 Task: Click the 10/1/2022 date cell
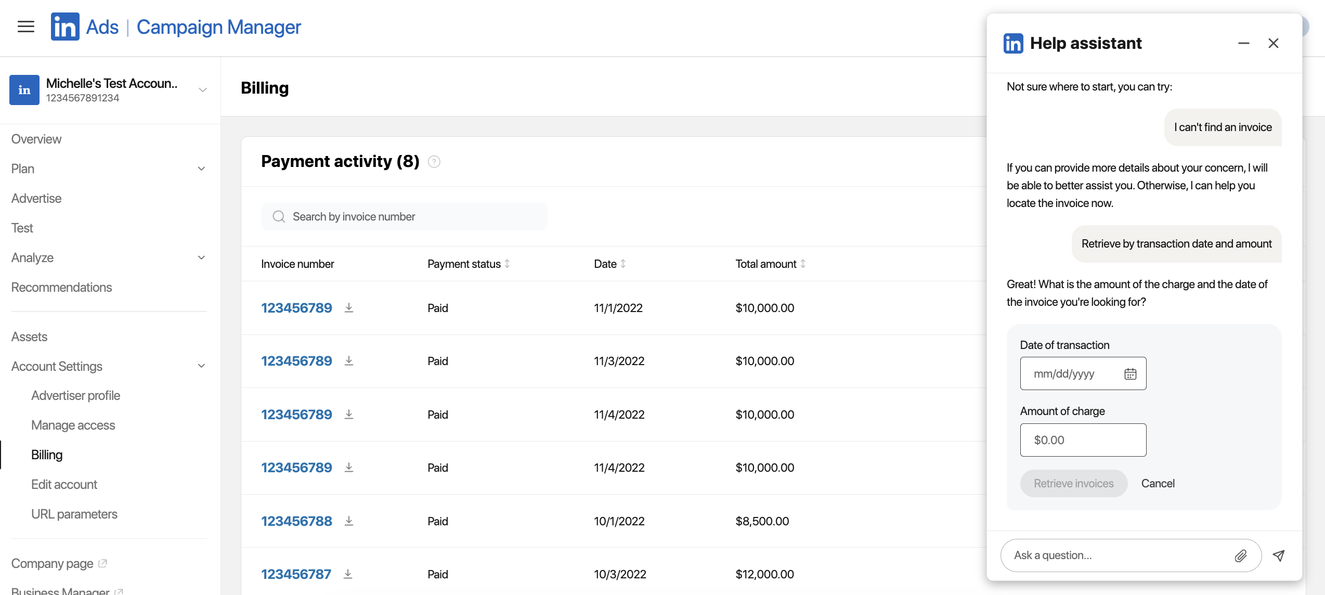[619, 521]
